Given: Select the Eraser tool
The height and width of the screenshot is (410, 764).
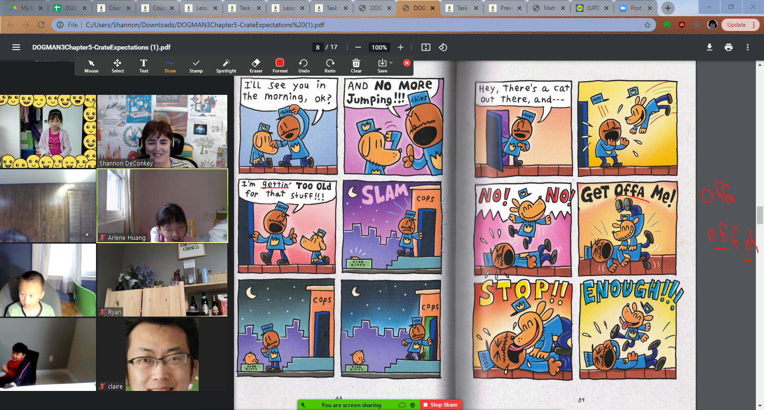Looking at the screenshot, I should pyautogui.click(x=256, y=66).
